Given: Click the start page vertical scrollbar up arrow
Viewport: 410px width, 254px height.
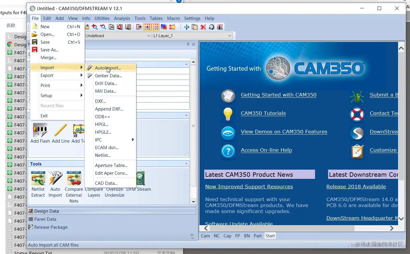Looking at the screenshot, I should [401, 48].
